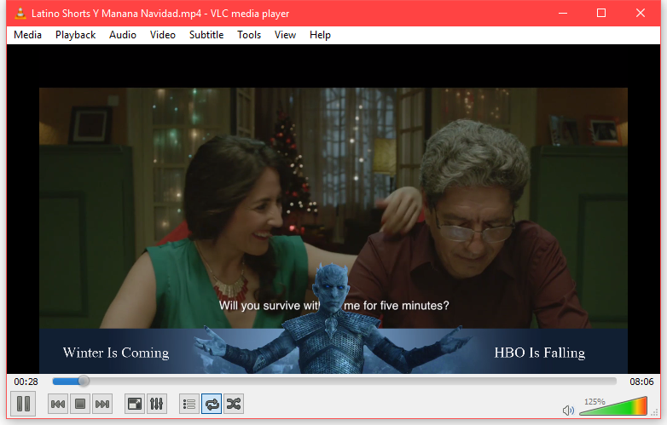Open extended settings equalizer panel

tap(157, 404)
